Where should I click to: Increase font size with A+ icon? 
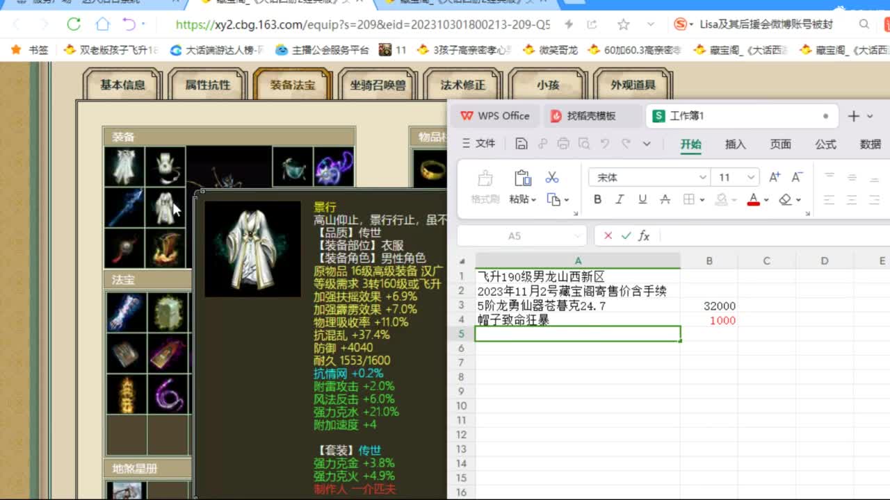[775, 178]
